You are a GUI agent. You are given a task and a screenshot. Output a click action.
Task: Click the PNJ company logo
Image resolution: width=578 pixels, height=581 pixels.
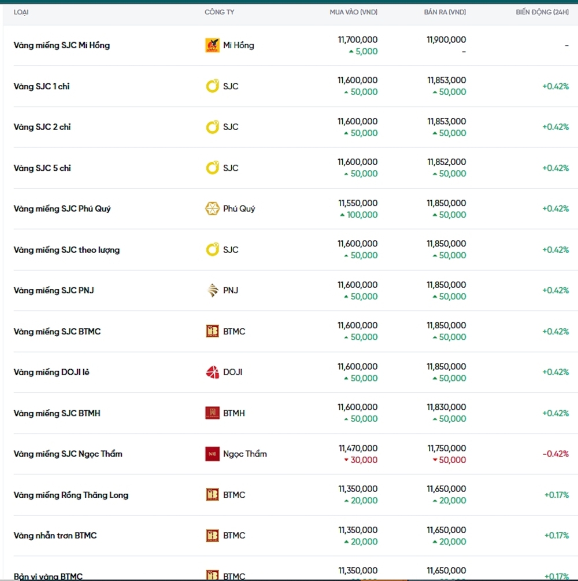coord(212,290)
